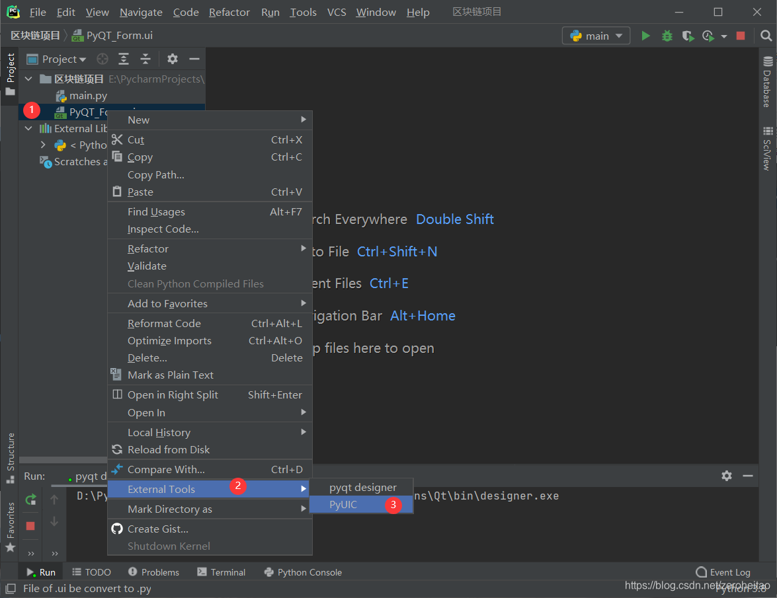The height and width of the screenshot is (598, 777).
Task: Locate opened file with crosshair icon
Action: pyautogui.click(x=102, y=59)
